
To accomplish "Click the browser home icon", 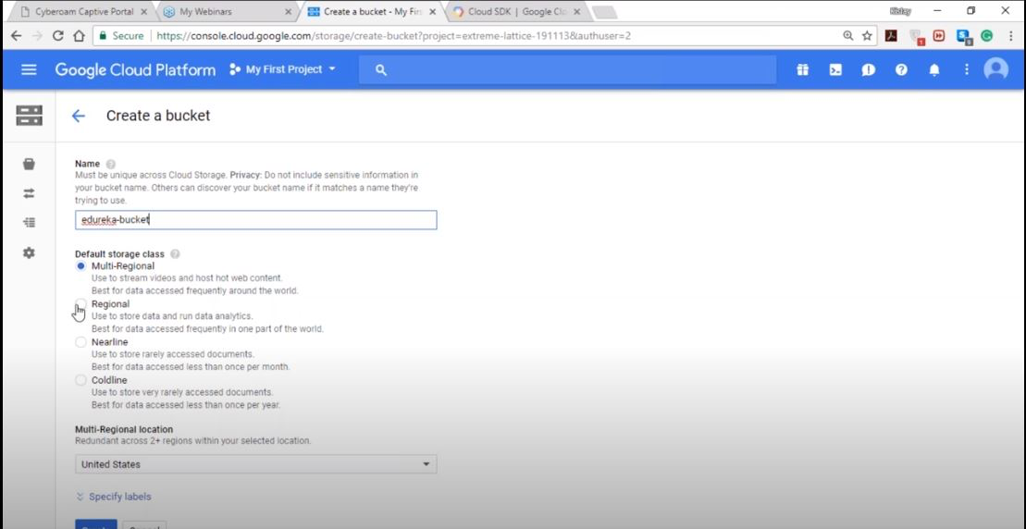I will click(79, 36).
